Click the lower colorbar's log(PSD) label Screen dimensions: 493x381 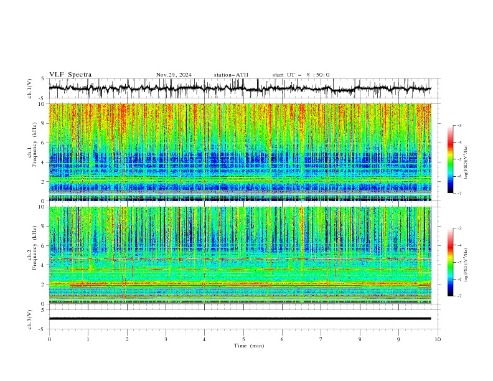(466, 265)
